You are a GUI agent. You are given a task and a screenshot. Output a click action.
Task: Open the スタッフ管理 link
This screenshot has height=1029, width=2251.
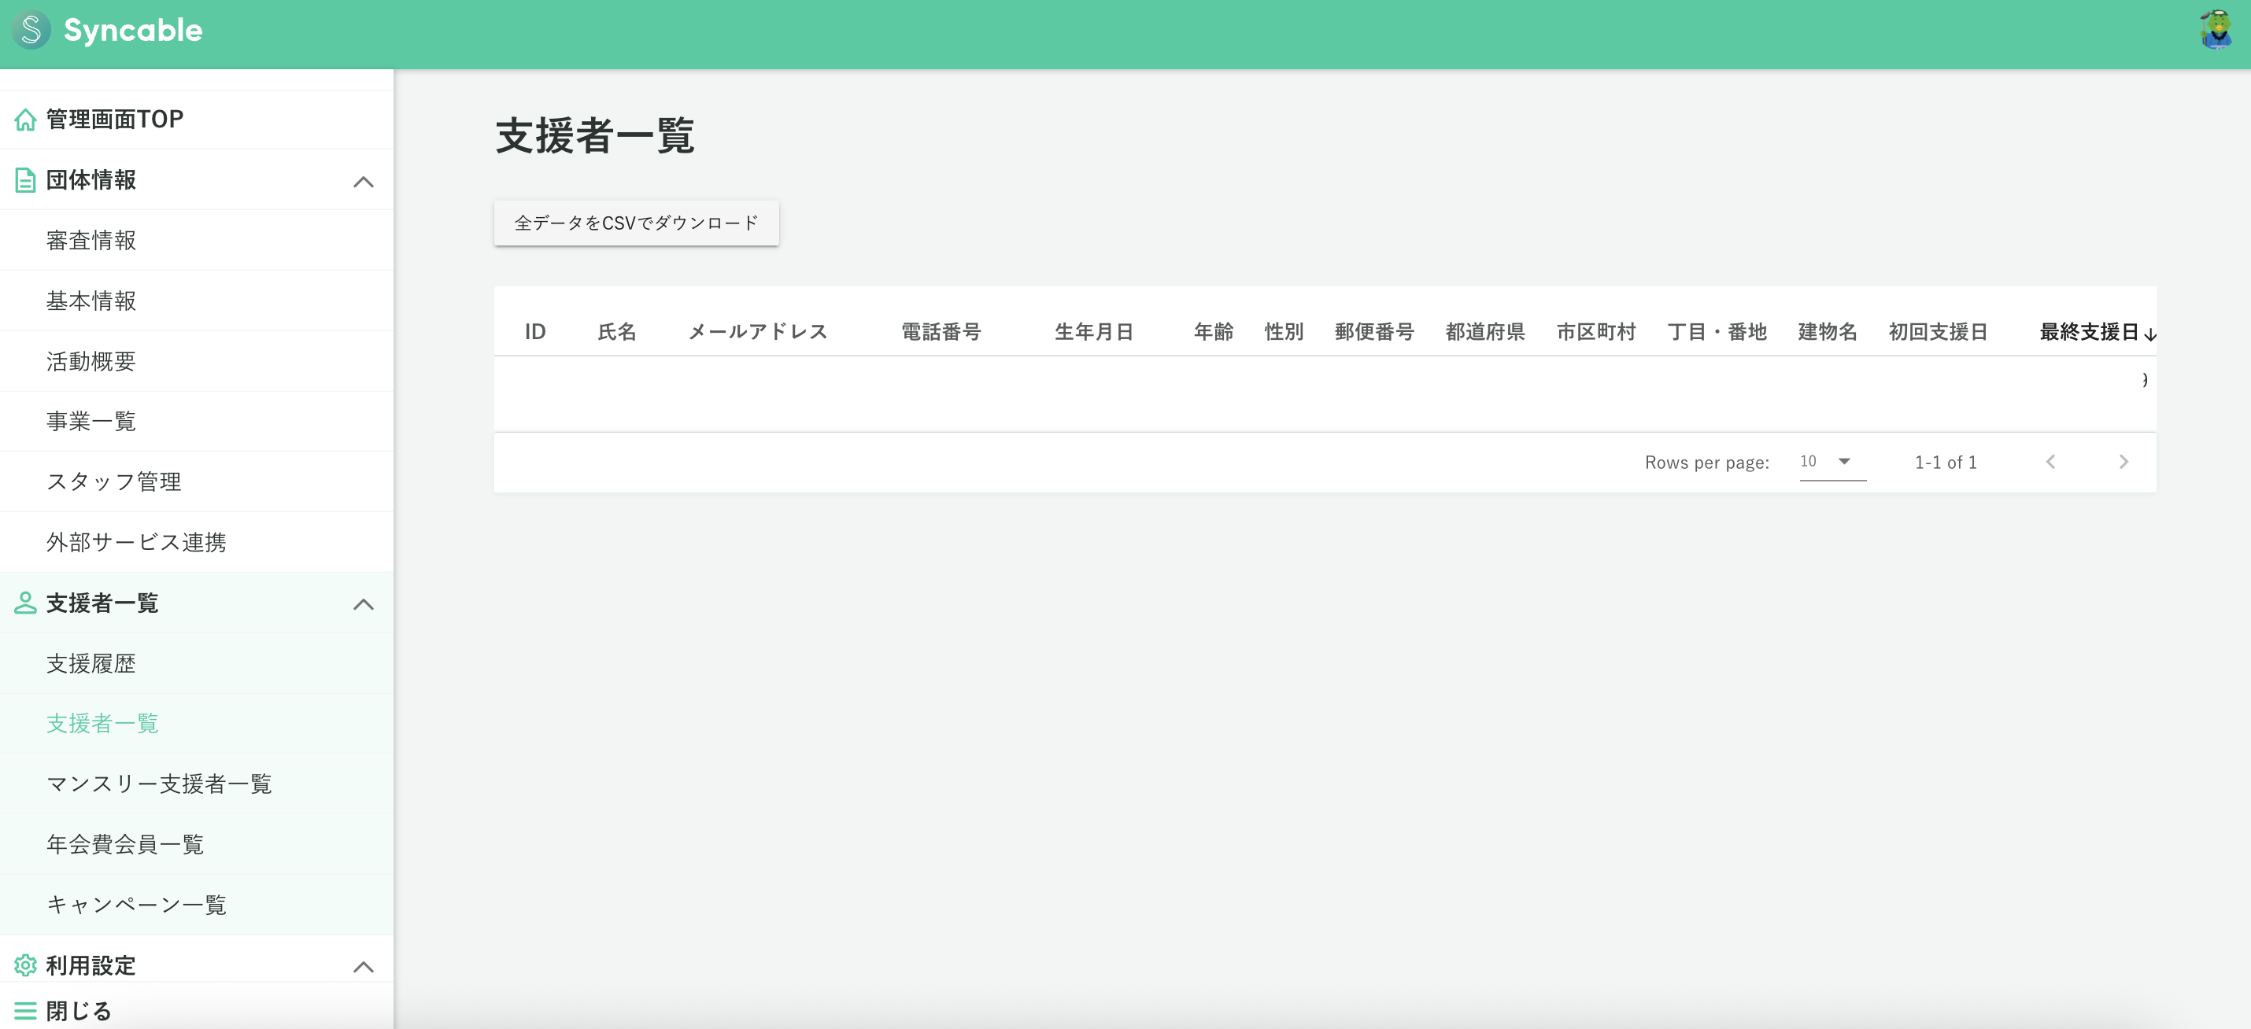113,481
